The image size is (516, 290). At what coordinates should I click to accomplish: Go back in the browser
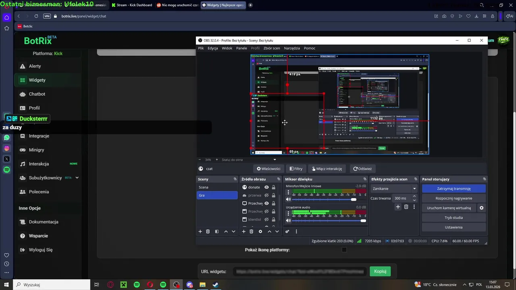pos(19,16)
